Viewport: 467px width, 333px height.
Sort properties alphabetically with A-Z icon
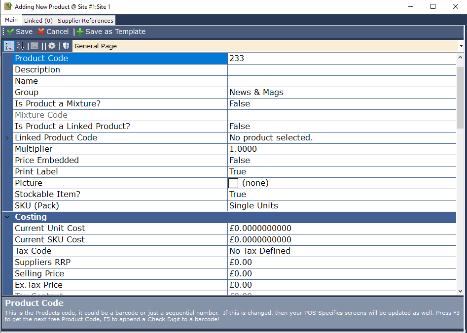click(x=20, y=46)
